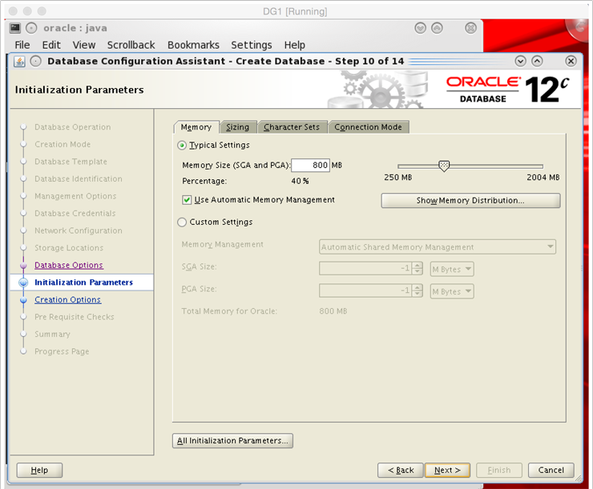Open the Scrollback menu

[x=131, y=45]
